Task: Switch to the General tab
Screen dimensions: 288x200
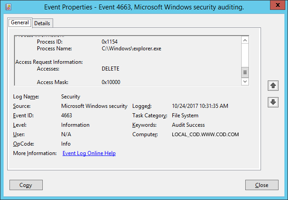Action: click(x=20, y=22)
